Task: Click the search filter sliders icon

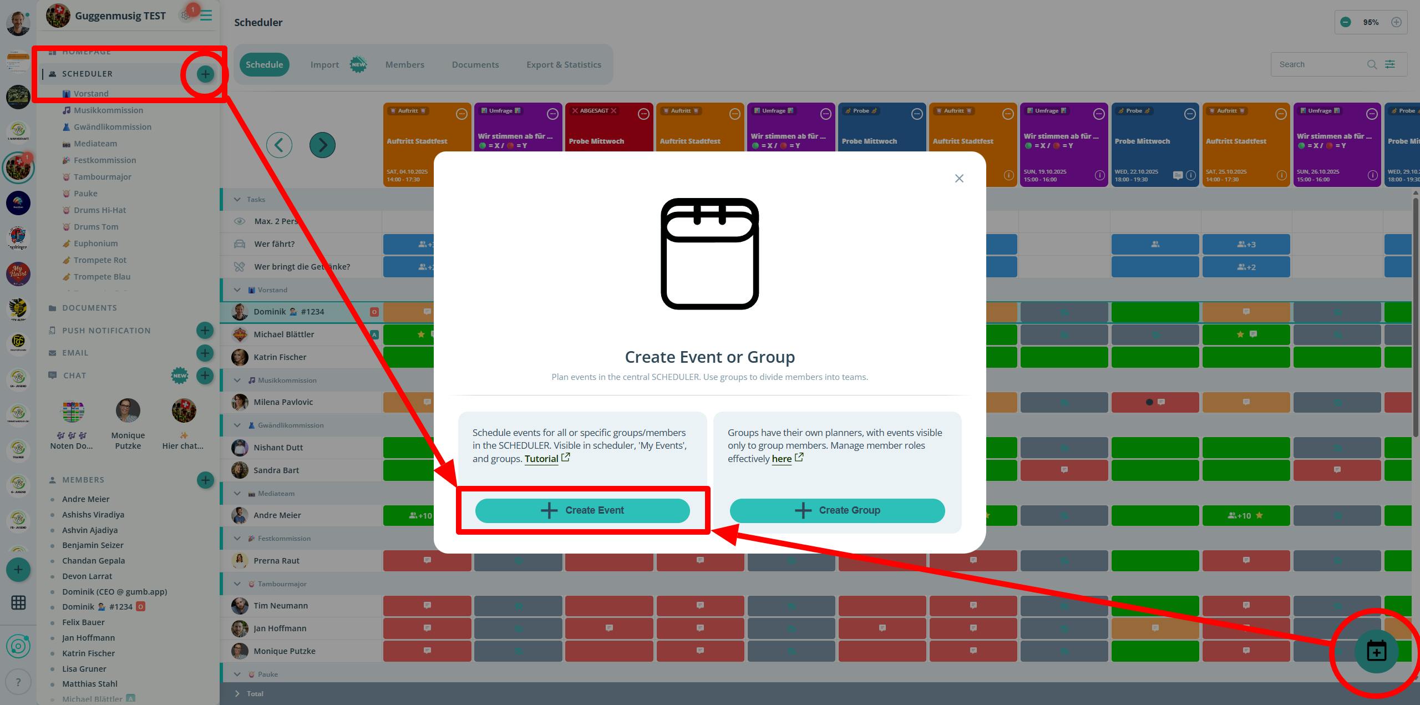Action: 1390,64
